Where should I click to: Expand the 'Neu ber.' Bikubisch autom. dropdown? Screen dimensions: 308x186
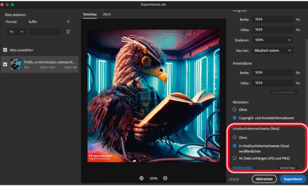coord(272,50)
